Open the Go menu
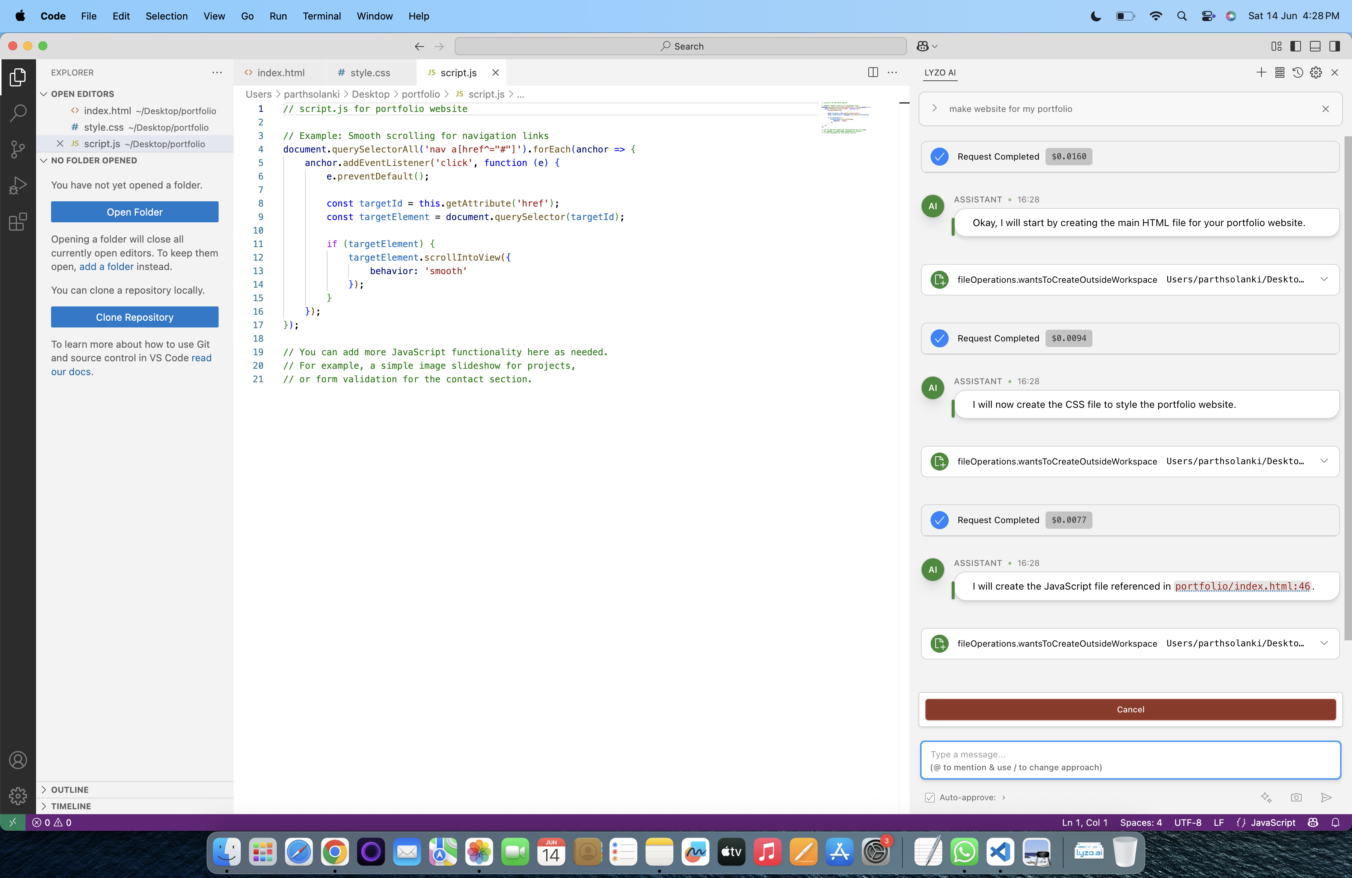 247,16
